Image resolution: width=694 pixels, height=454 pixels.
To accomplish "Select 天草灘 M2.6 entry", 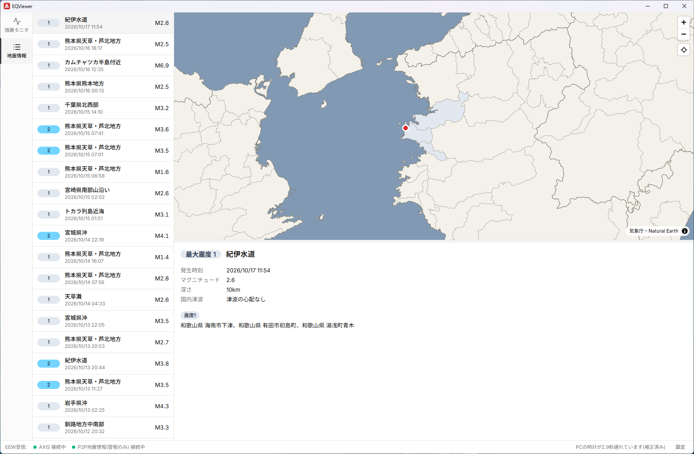I will pos(103,300).
